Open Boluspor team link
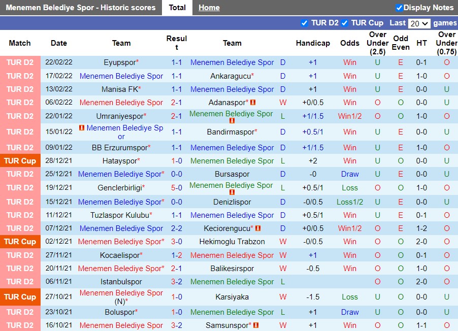 [x=121, y=312]
